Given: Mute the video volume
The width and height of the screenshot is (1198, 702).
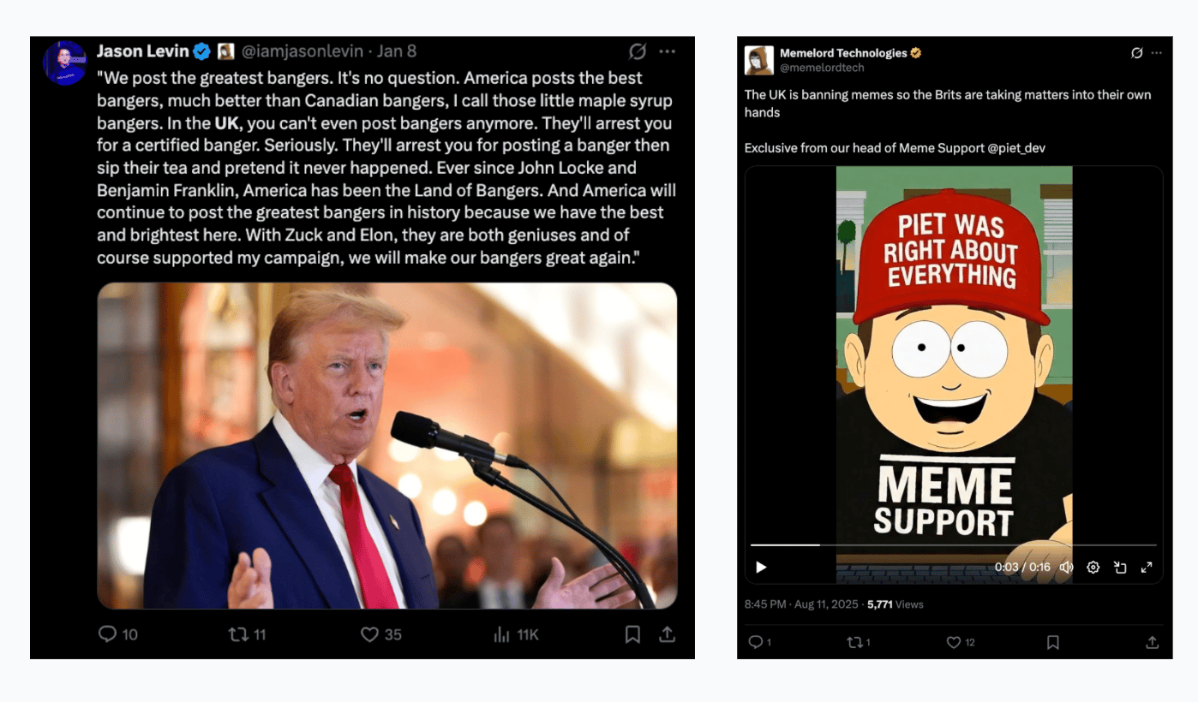Looking at the screenshot, I should click(1066, 567).
